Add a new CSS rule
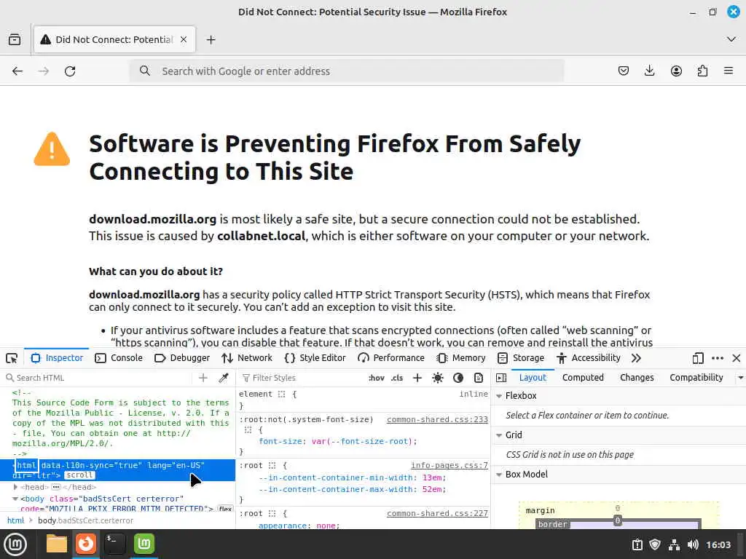The width and height of the screenshot is (746, 559). pyautogui.click(x=417, y=378)
